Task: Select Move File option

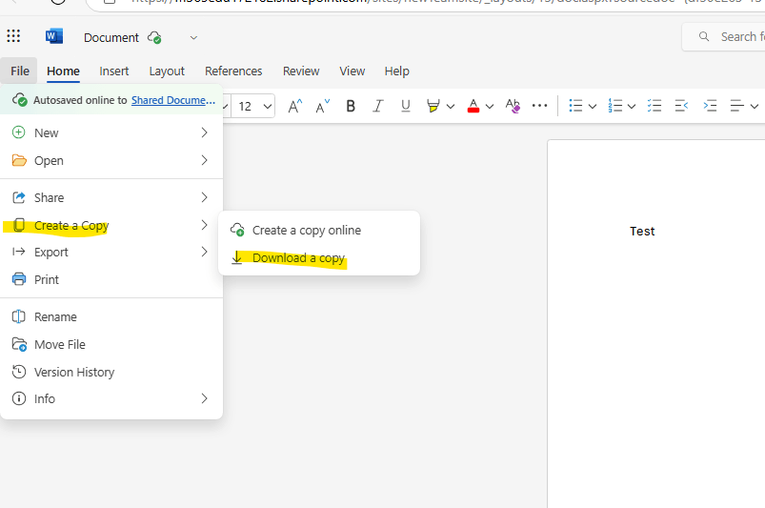Action: pyautogui.click(x=111, y=344)
